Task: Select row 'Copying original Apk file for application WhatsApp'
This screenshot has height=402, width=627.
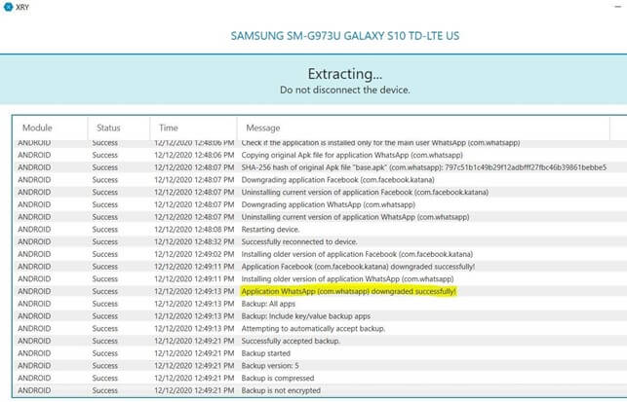Action: pyautogui.click(x=318, y=155)
